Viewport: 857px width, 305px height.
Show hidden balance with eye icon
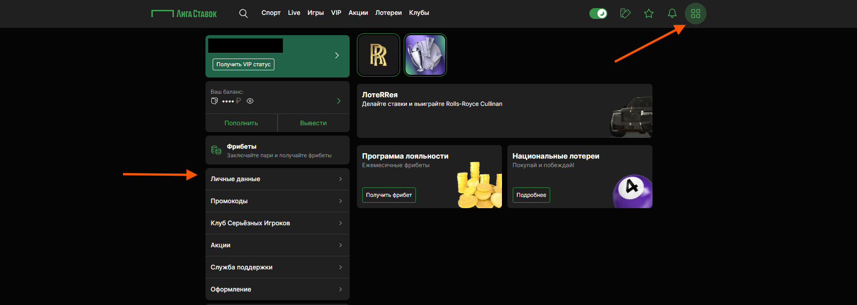[250, 101]
